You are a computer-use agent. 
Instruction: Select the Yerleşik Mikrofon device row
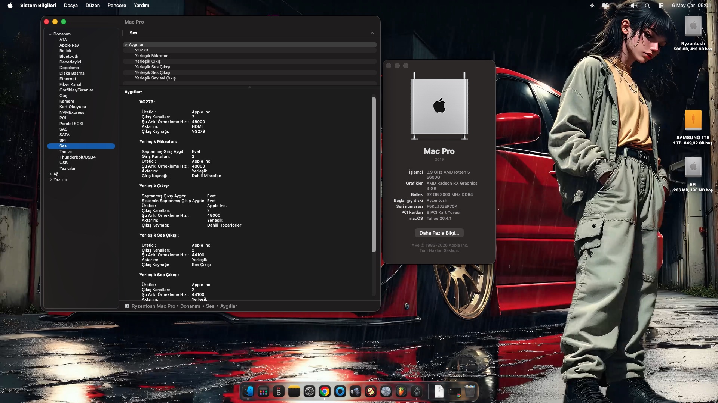[249, 56]
